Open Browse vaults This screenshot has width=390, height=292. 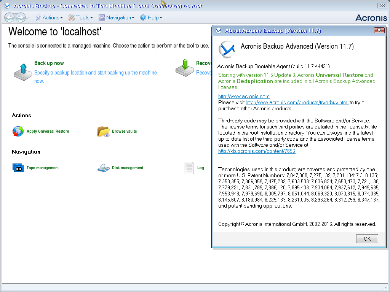(125, 131)
